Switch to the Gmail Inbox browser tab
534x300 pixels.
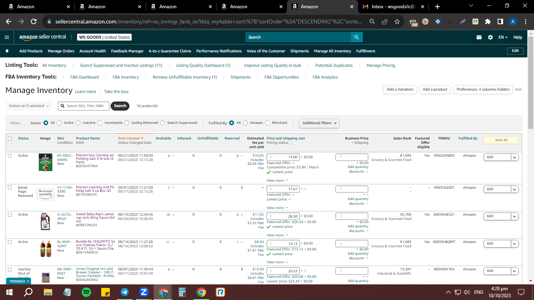point(394,7)
